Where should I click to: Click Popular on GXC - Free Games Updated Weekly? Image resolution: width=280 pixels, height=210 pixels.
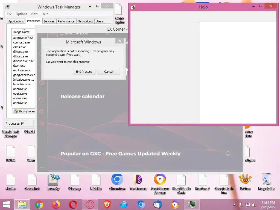tap(121, 154)
